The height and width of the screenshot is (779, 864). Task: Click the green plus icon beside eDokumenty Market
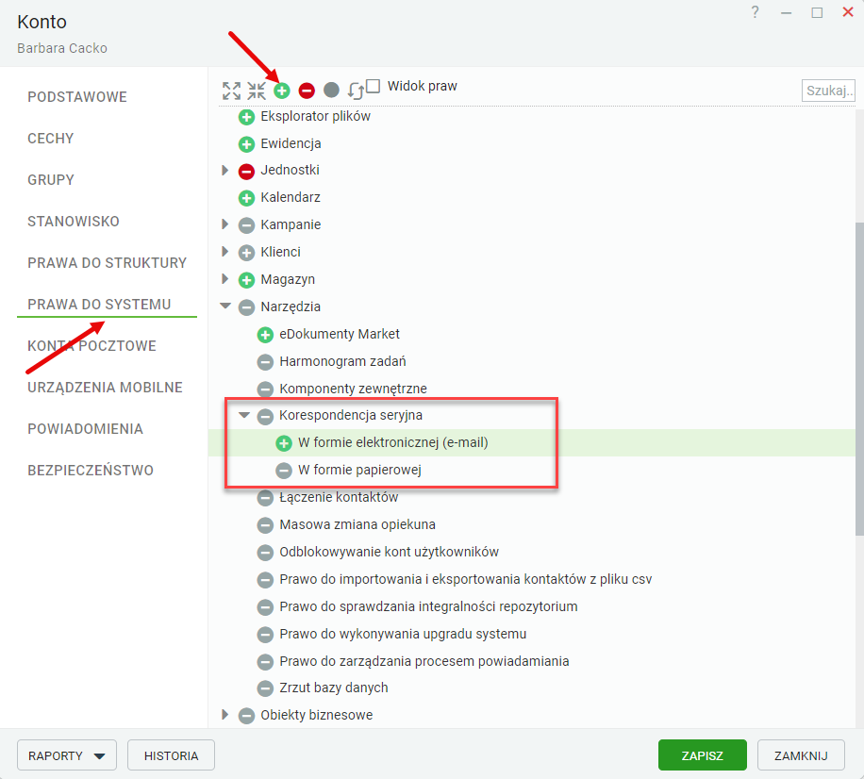pos(265,335)
